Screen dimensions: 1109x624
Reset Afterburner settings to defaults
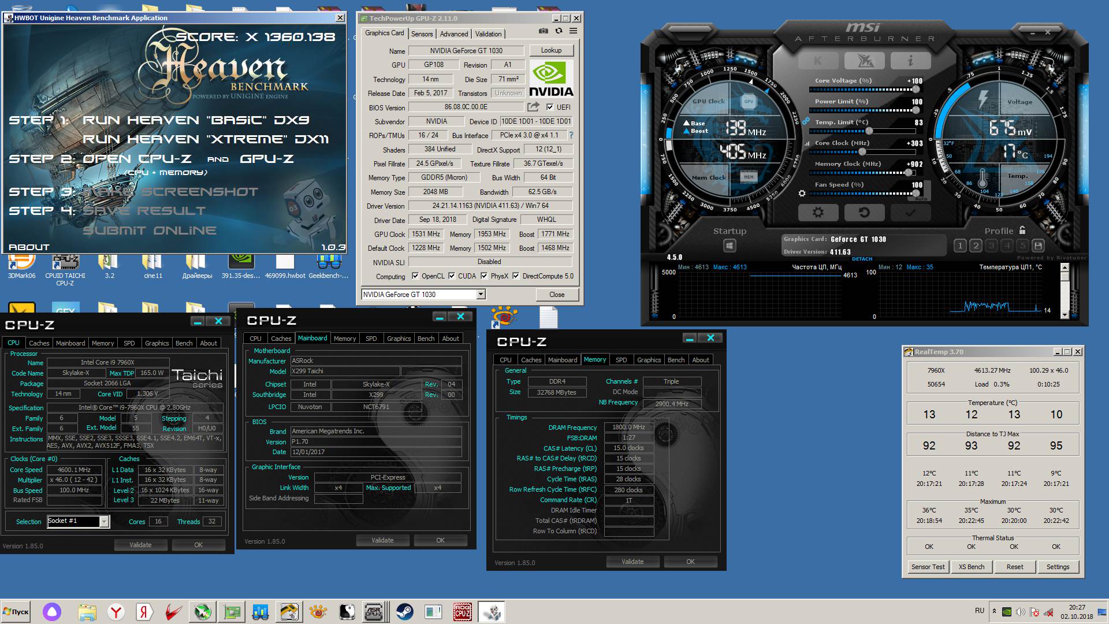[x=864, y=213]
